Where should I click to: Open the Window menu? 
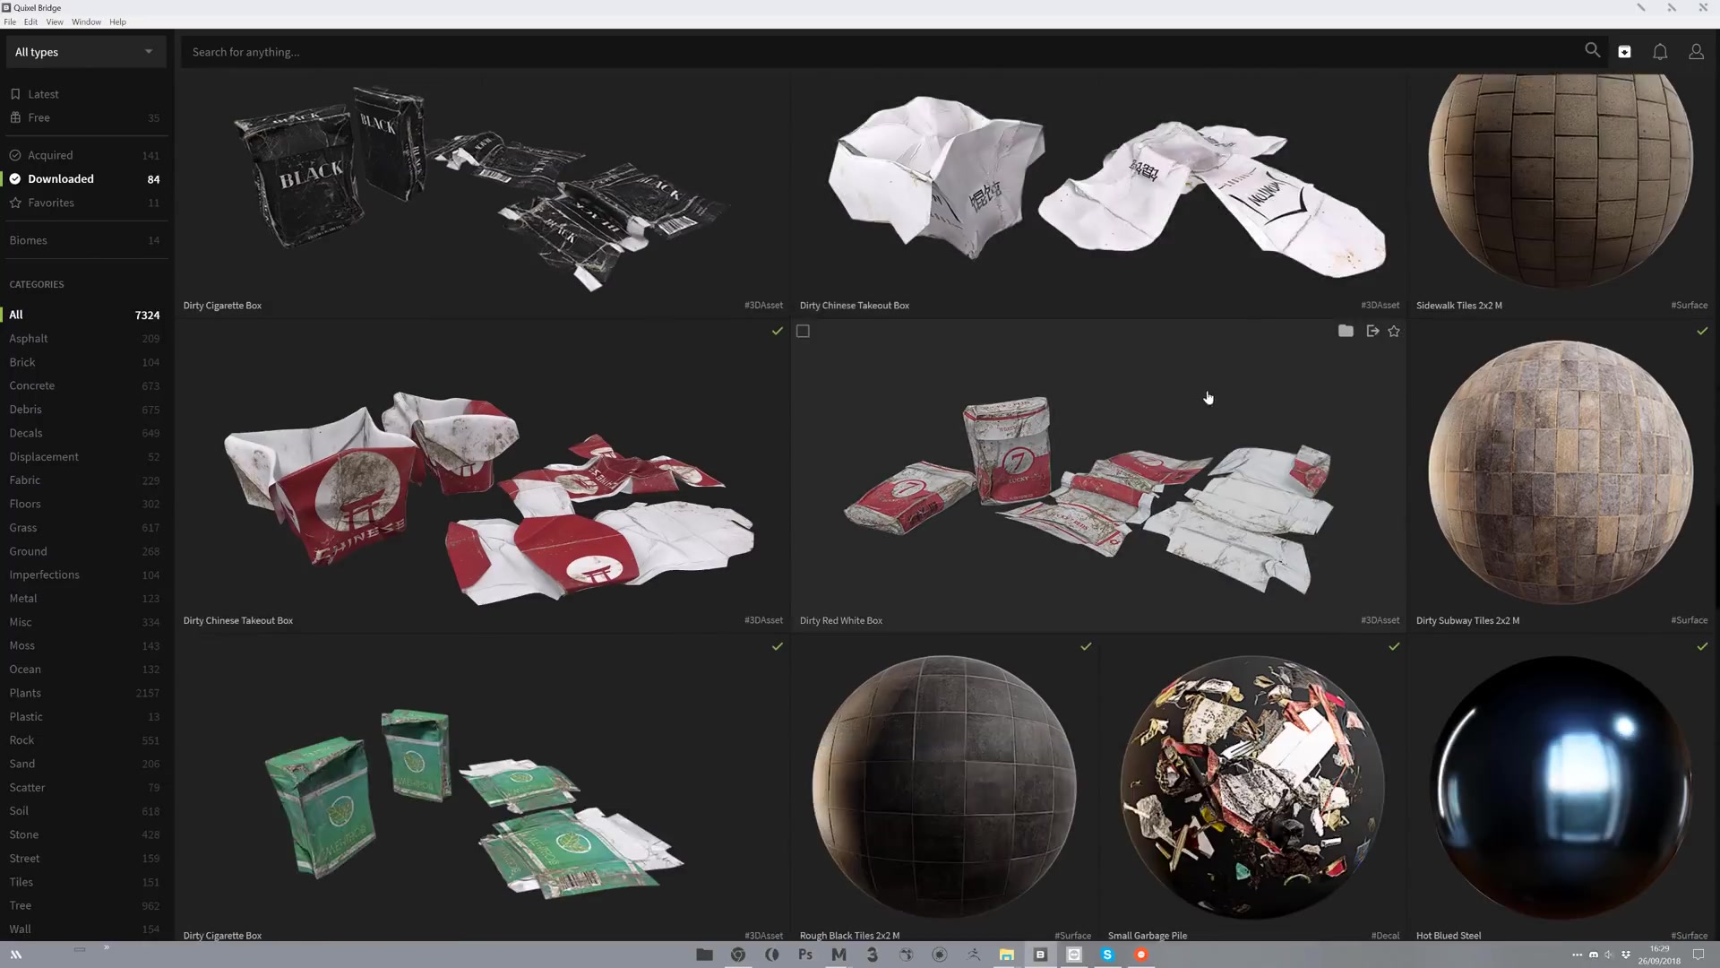[x=86, y=22]
